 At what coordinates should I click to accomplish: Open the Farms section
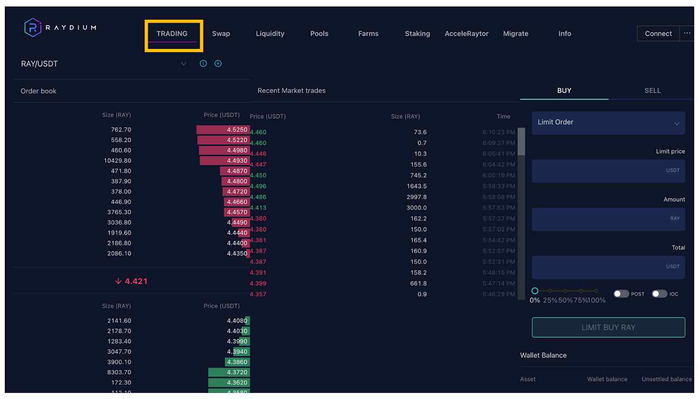368,34
